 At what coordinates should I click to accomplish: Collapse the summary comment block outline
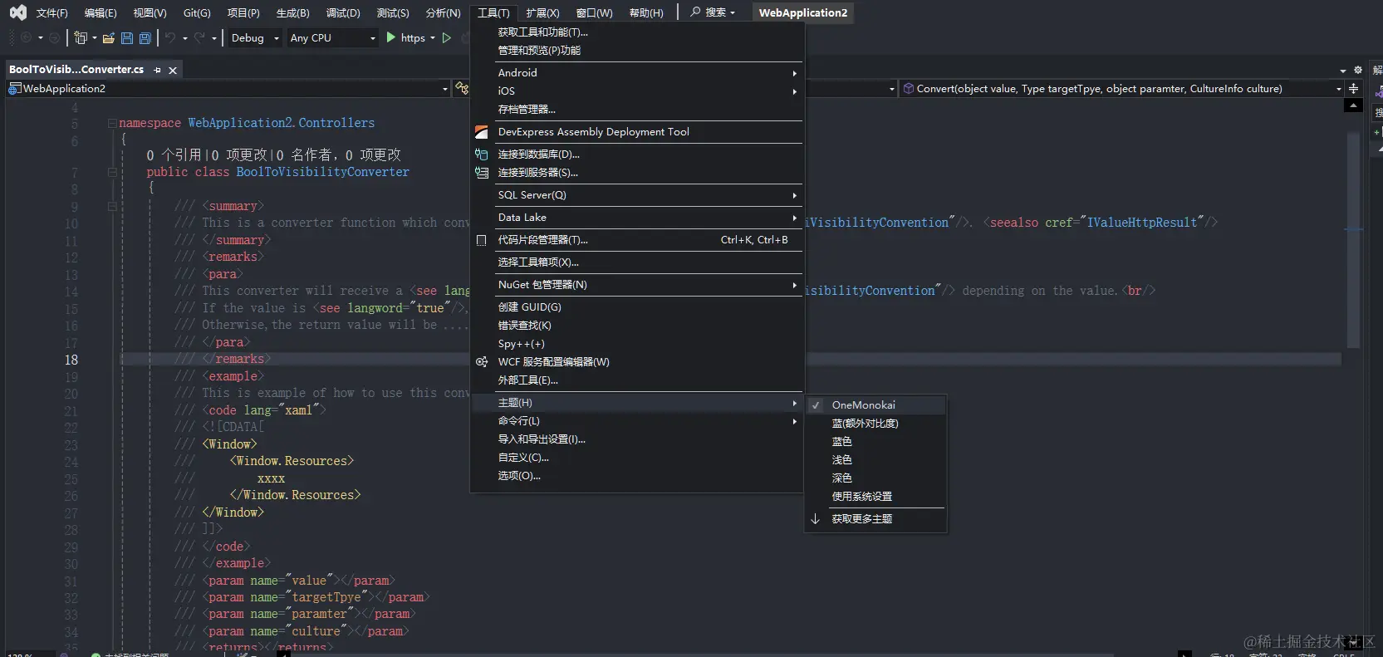click(x=111, y=206)
